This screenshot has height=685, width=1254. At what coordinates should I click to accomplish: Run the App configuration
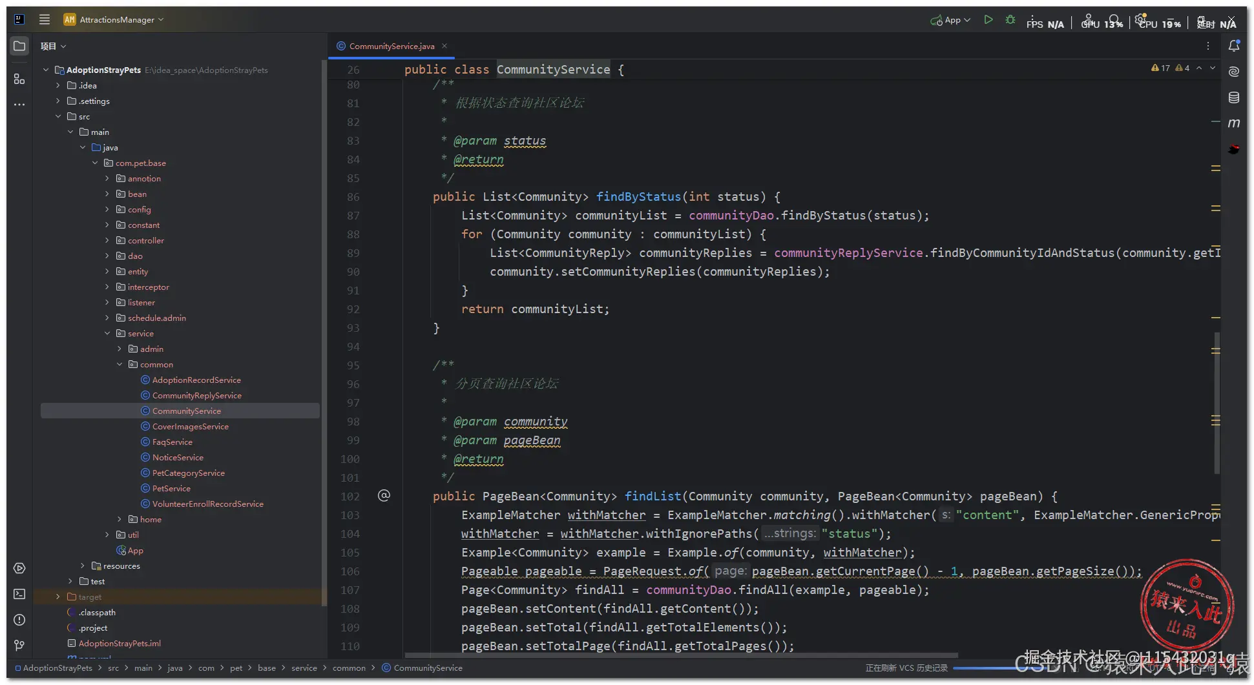coord(988,20)
